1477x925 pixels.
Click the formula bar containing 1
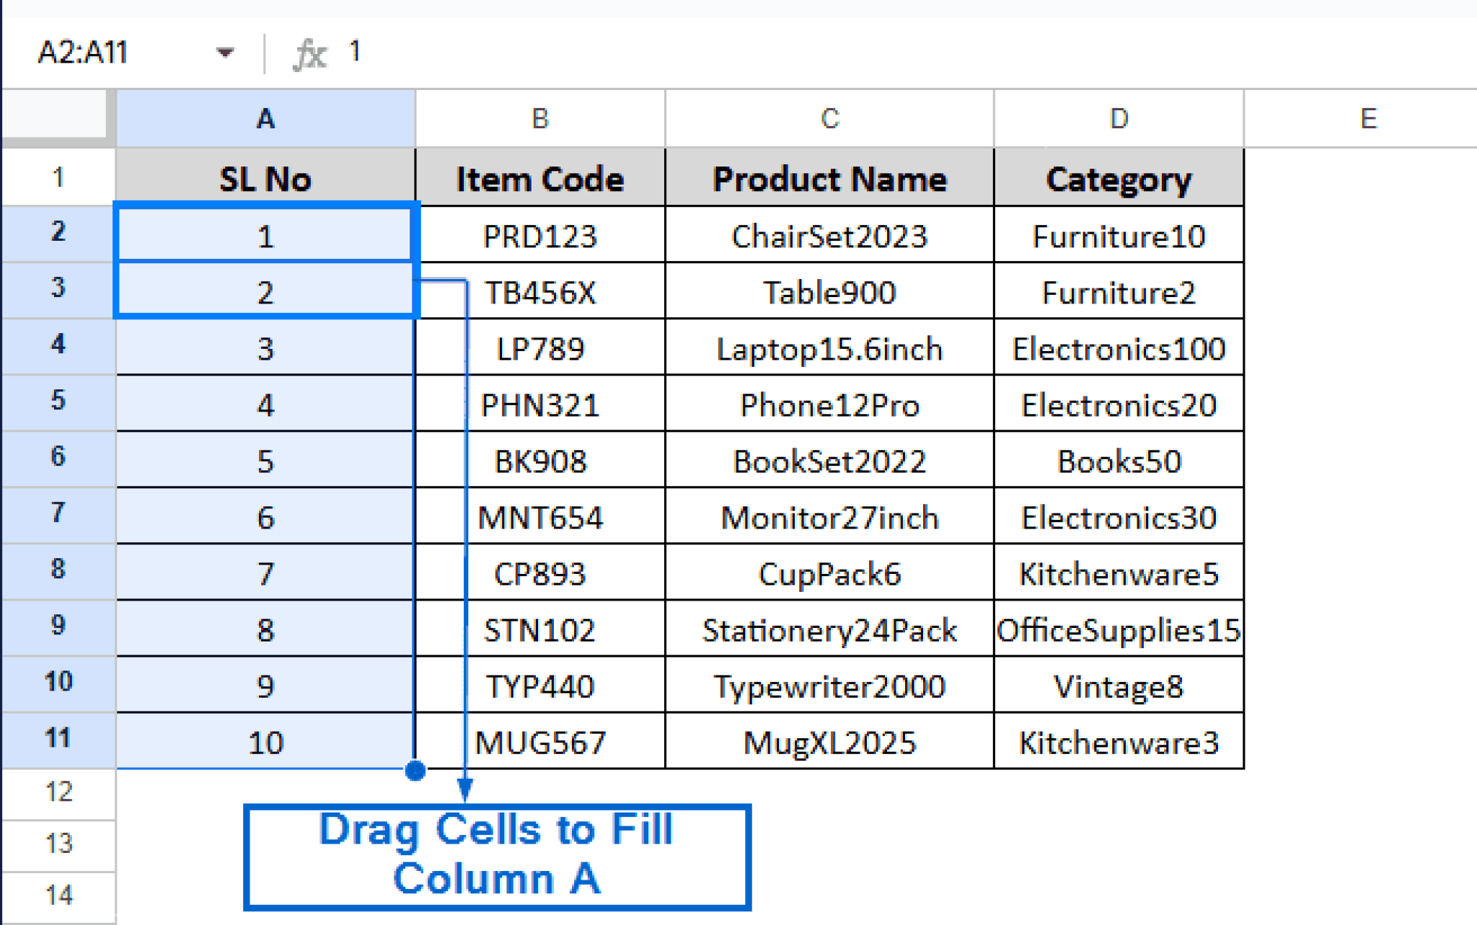[x=353, y=51]
